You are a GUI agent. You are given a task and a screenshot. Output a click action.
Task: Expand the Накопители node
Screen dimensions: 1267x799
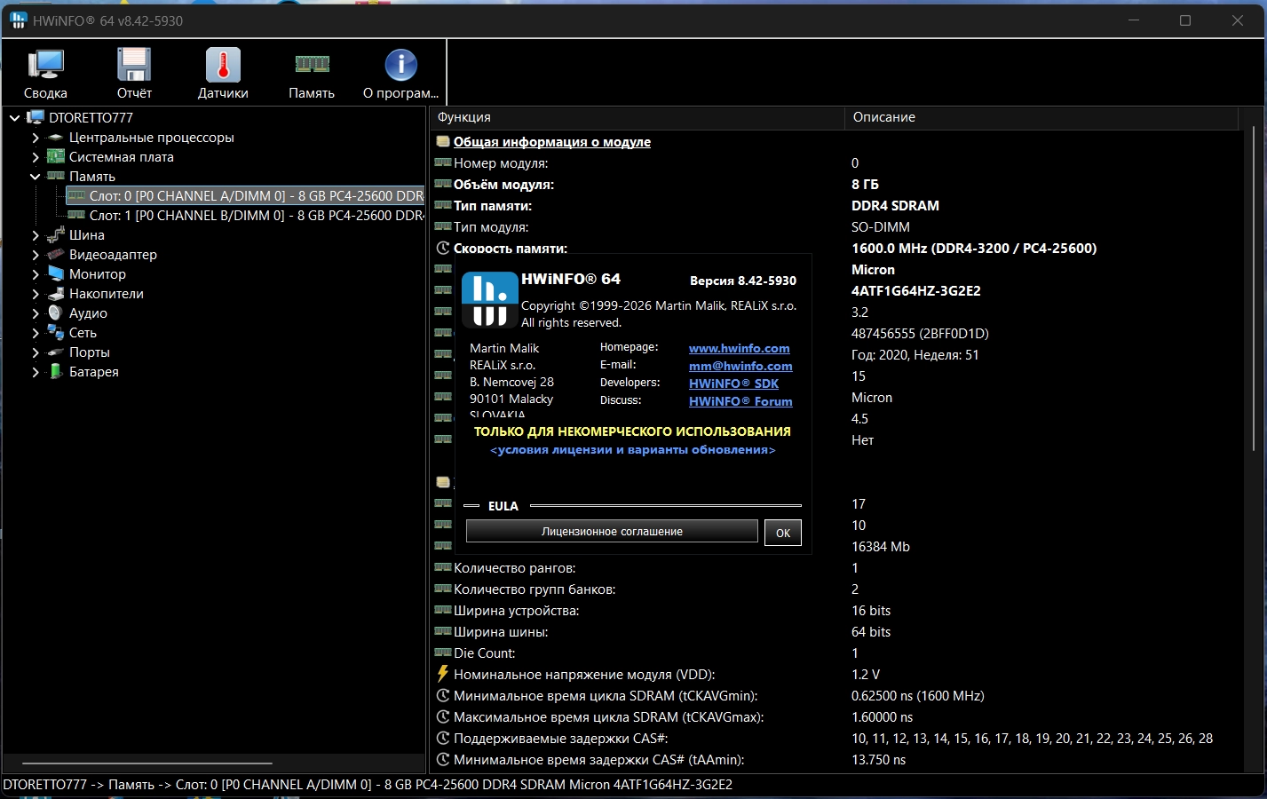pyautogui.click(x=36, y=294)
